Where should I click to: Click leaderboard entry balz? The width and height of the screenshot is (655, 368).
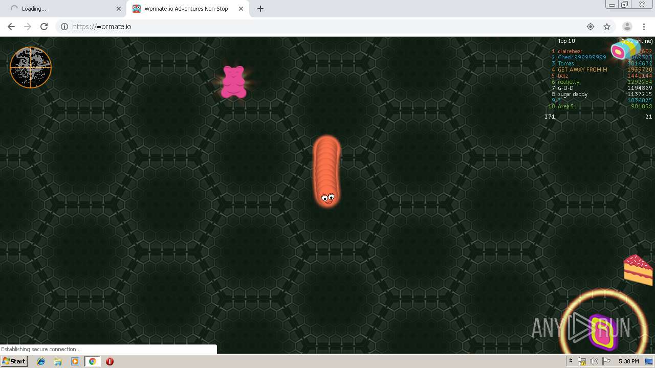563,76
